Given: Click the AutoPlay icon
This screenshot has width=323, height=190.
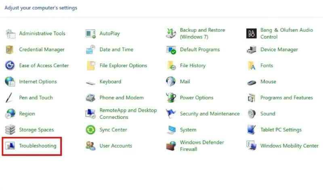Looking at the screenshot, I should pos(90,34).
